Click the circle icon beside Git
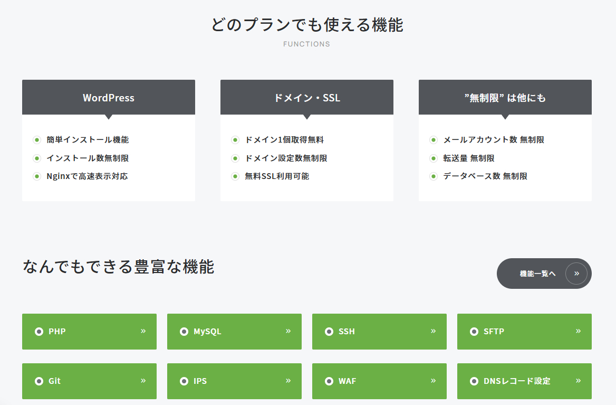This screenshot has width=616, height=405. (39, 381)
